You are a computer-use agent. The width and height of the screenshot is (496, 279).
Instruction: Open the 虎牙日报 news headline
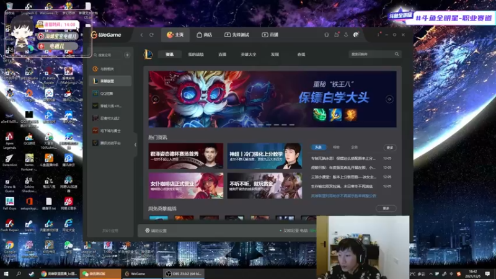(x=343, y=167)
